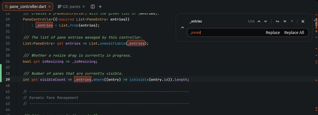Go to next search match
Screen dimensions: 318x115
click(x=265, y=21)
